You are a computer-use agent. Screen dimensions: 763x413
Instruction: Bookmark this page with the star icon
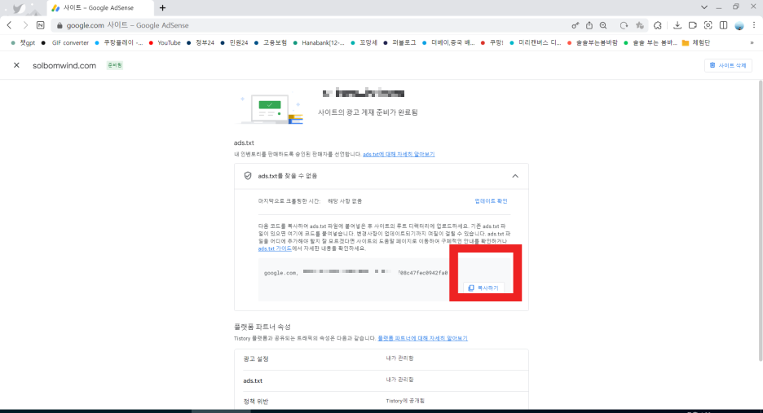639,25
